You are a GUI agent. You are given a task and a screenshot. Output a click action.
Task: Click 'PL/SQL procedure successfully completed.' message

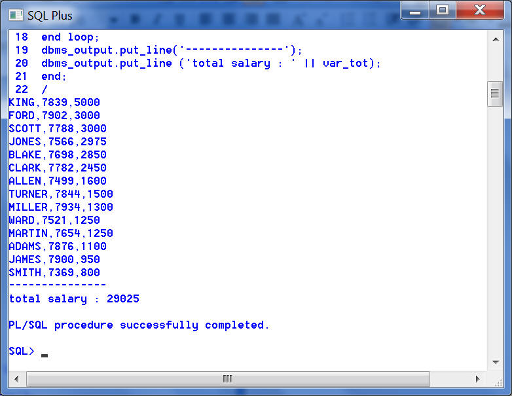[x=139, y=325]
